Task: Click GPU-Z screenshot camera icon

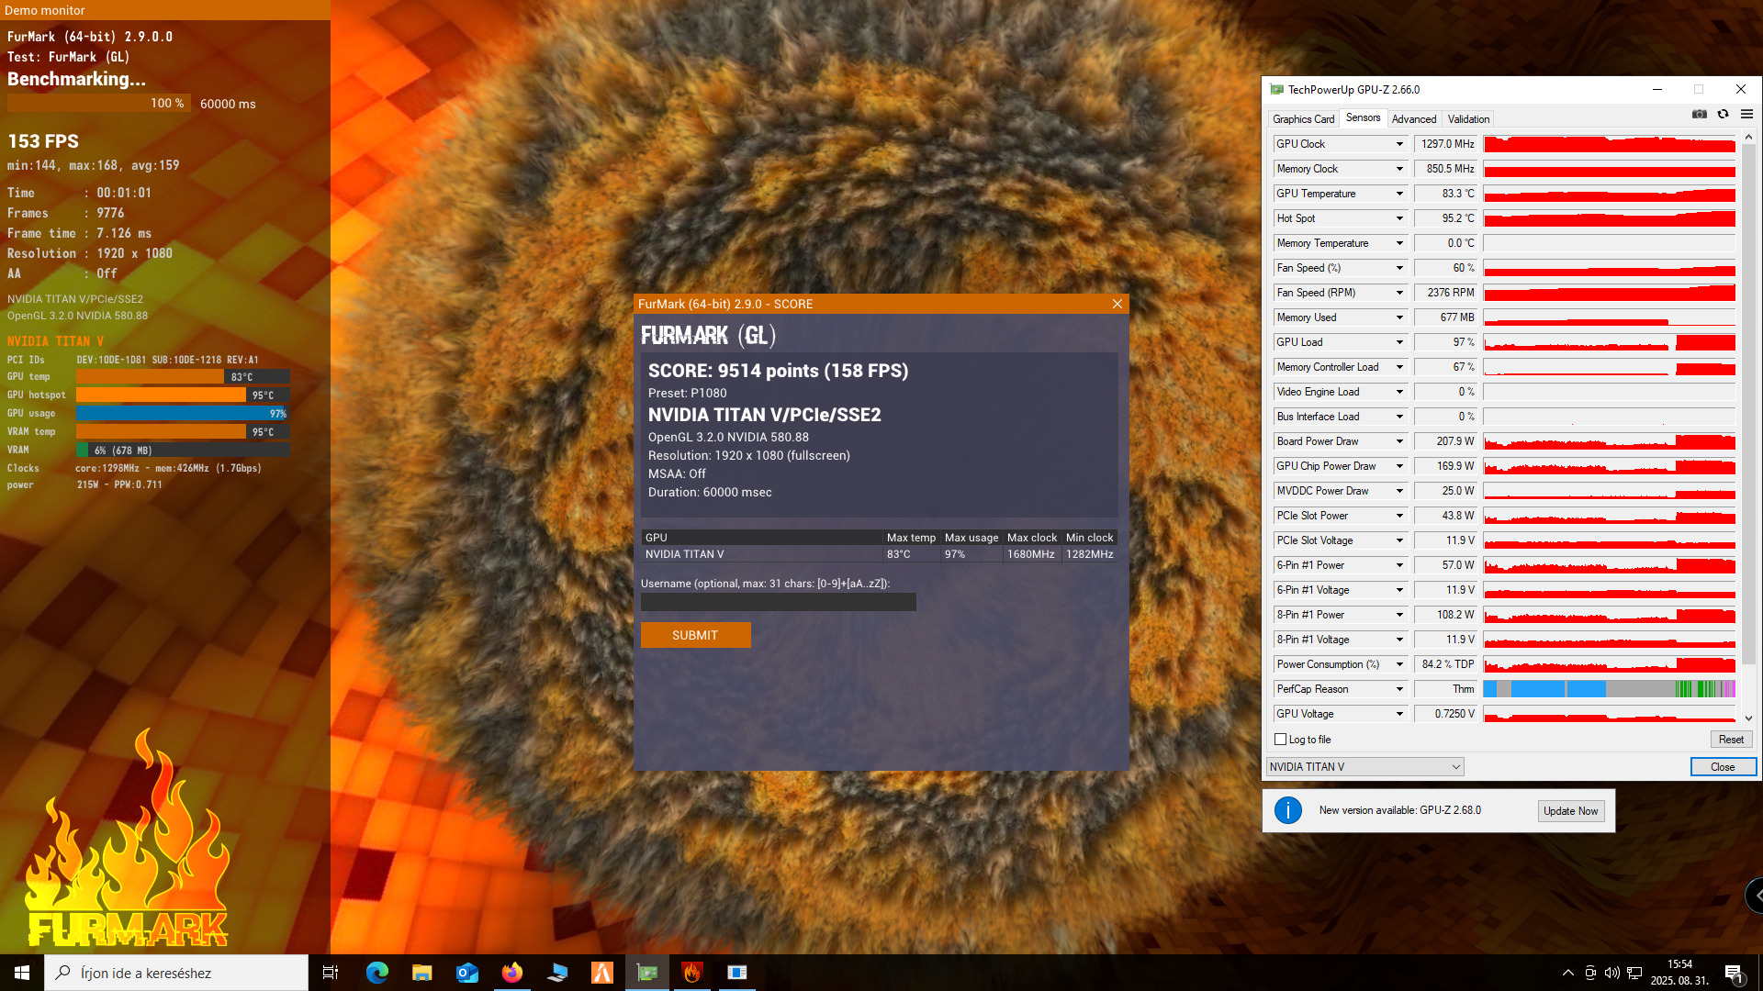Action: 1700,115
